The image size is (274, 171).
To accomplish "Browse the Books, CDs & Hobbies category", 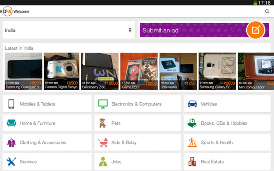I will (x=227, y=123).
